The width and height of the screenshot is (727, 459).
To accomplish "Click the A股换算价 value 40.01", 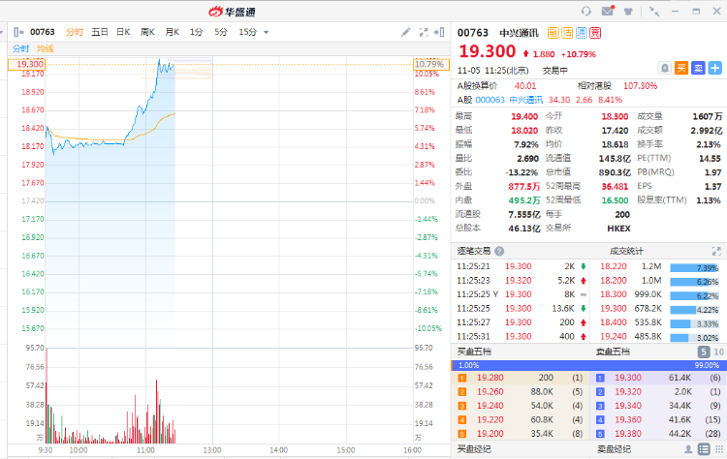I will click(x=524, y=86).
